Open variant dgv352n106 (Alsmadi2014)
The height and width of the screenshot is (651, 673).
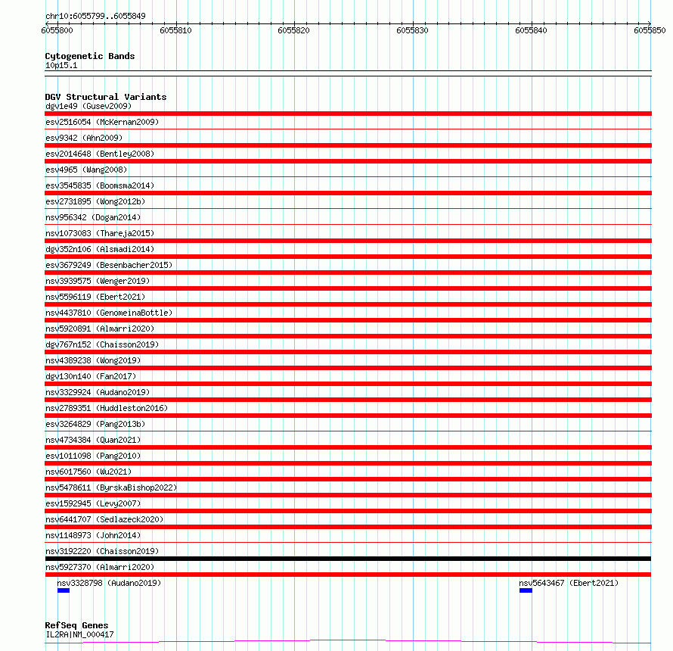pos(100,249)
